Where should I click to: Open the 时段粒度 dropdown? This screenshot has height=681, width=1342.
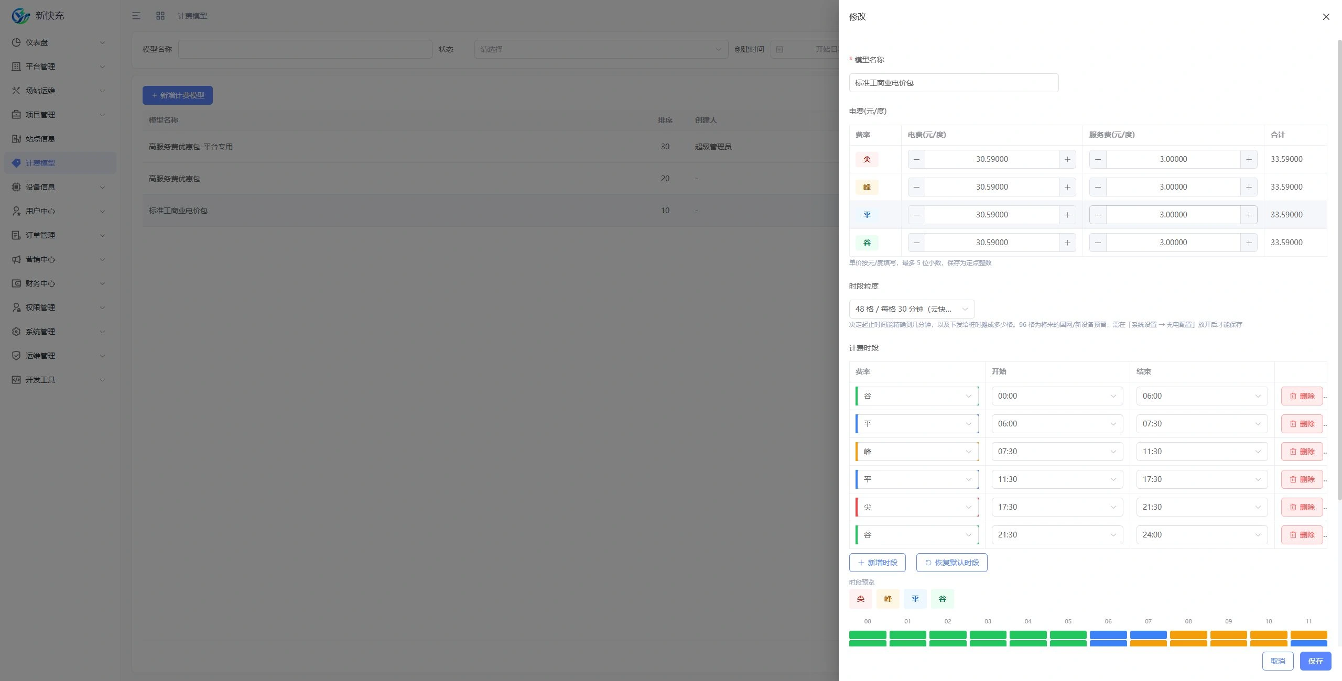pyautogui.click(x=912, y=309)
